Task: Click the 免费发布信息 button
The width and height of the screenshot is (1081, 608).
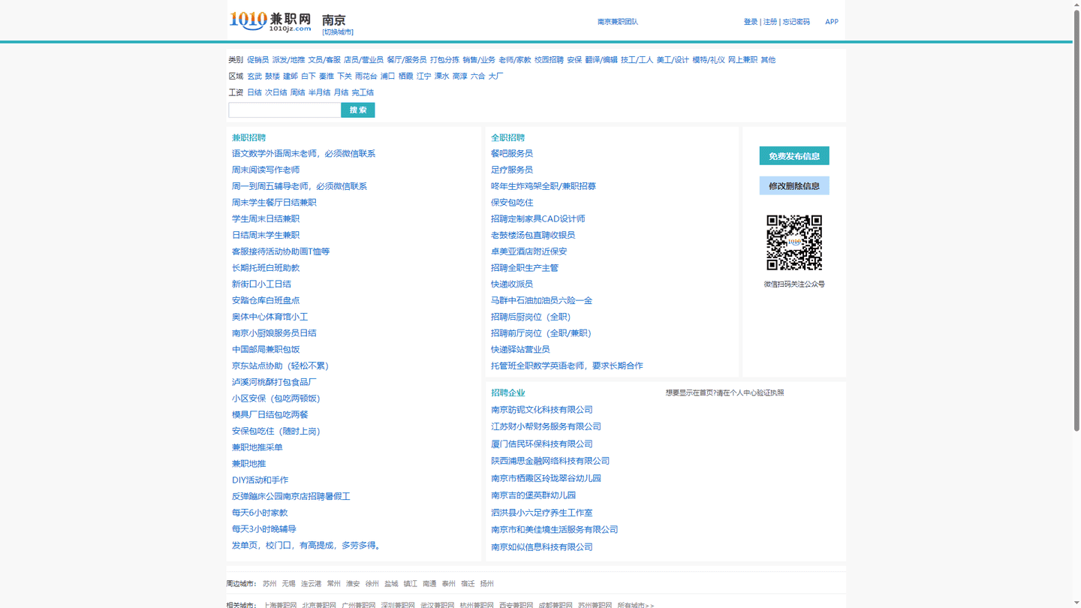Action: (794, 155)
